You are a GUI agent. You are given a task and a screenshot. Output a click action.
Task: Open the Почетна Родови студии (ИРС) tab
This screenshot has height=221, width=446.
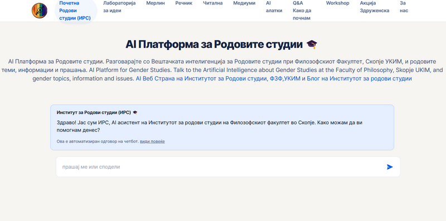pyautogui.click(x=76, y=11)
